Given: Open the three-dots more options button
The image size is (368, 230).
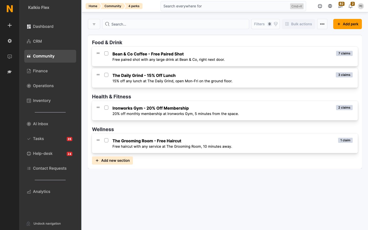Looking at the screenshot, I should (322, 24).
